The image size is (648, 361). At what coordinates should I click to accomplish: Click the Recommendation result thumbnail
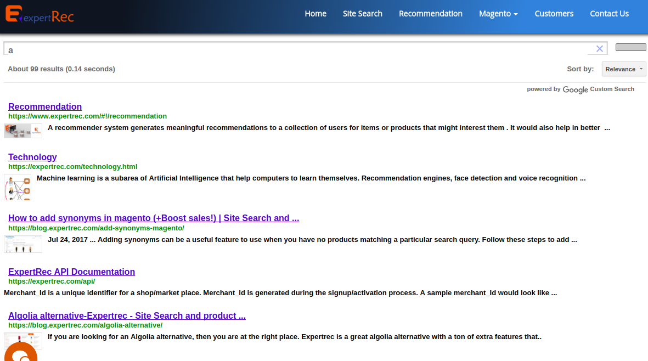coord(23,131)
